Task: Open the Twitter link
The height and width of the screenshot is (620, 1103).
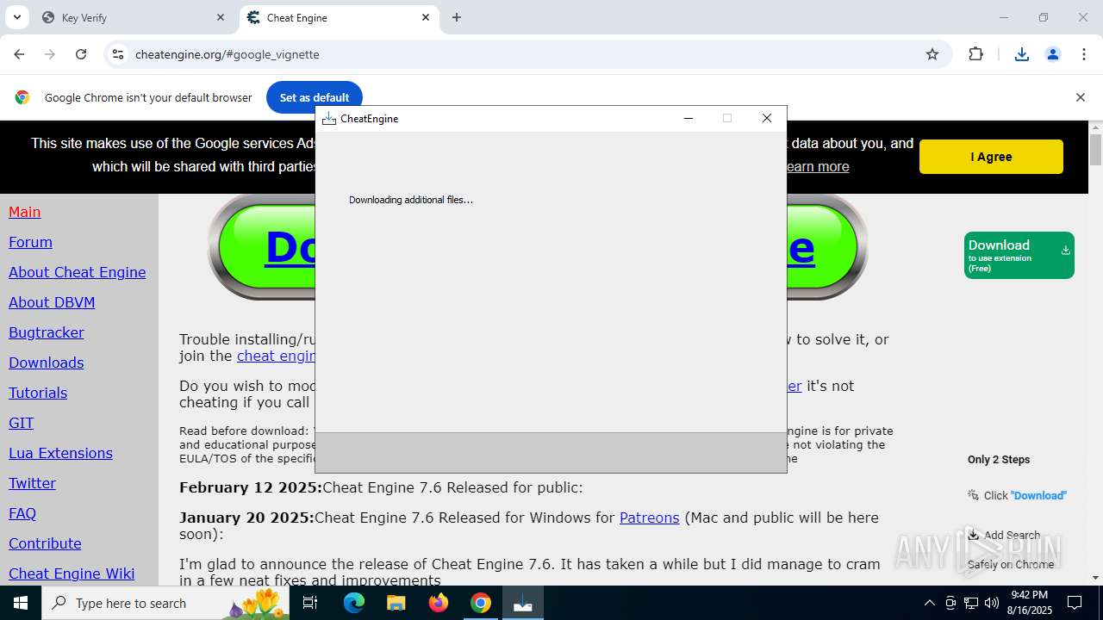Action: [32, 483]
